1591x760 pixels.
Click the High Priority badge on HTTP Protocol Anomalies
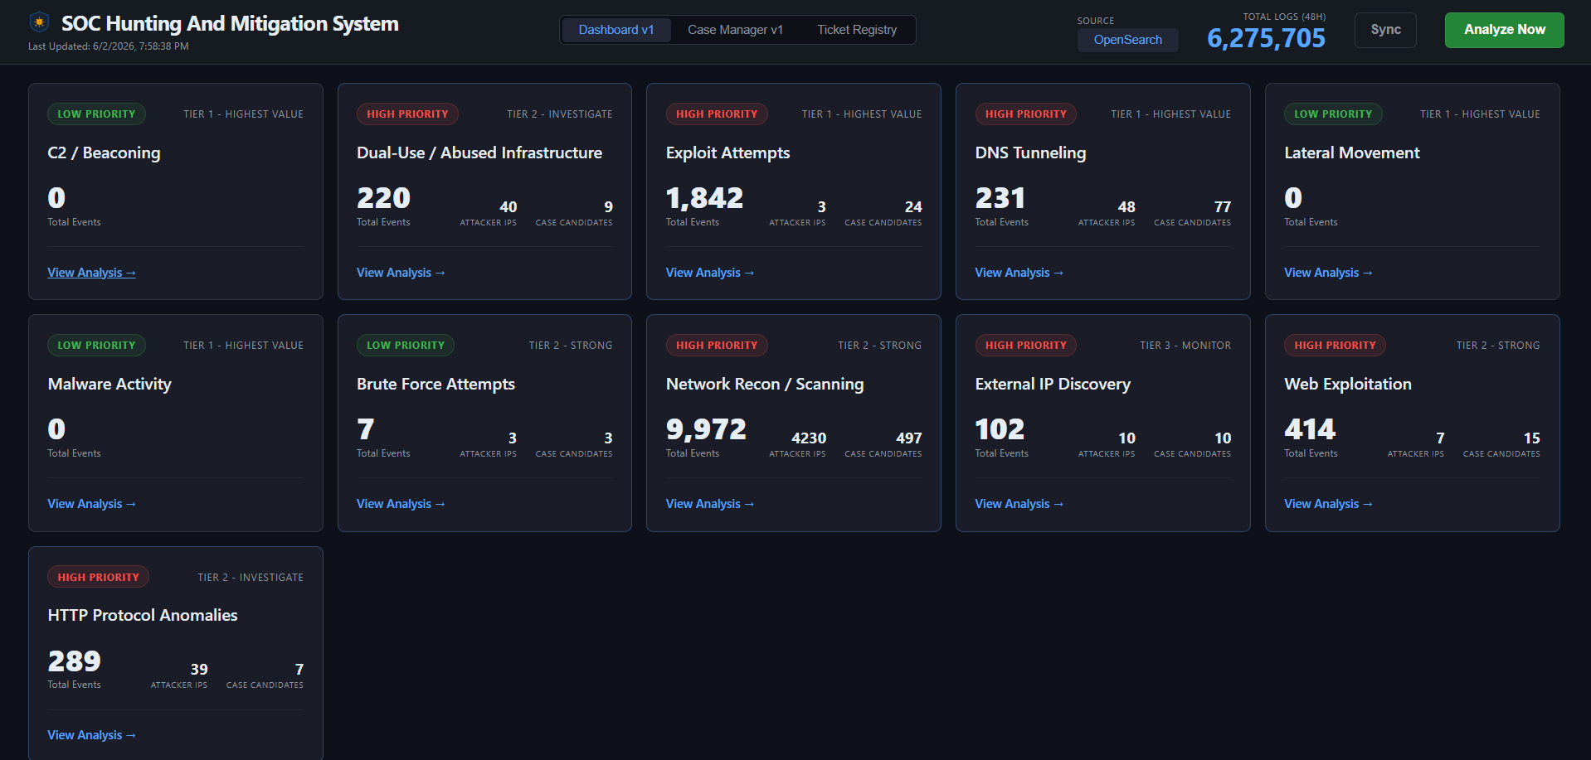(x=98, y=578)
